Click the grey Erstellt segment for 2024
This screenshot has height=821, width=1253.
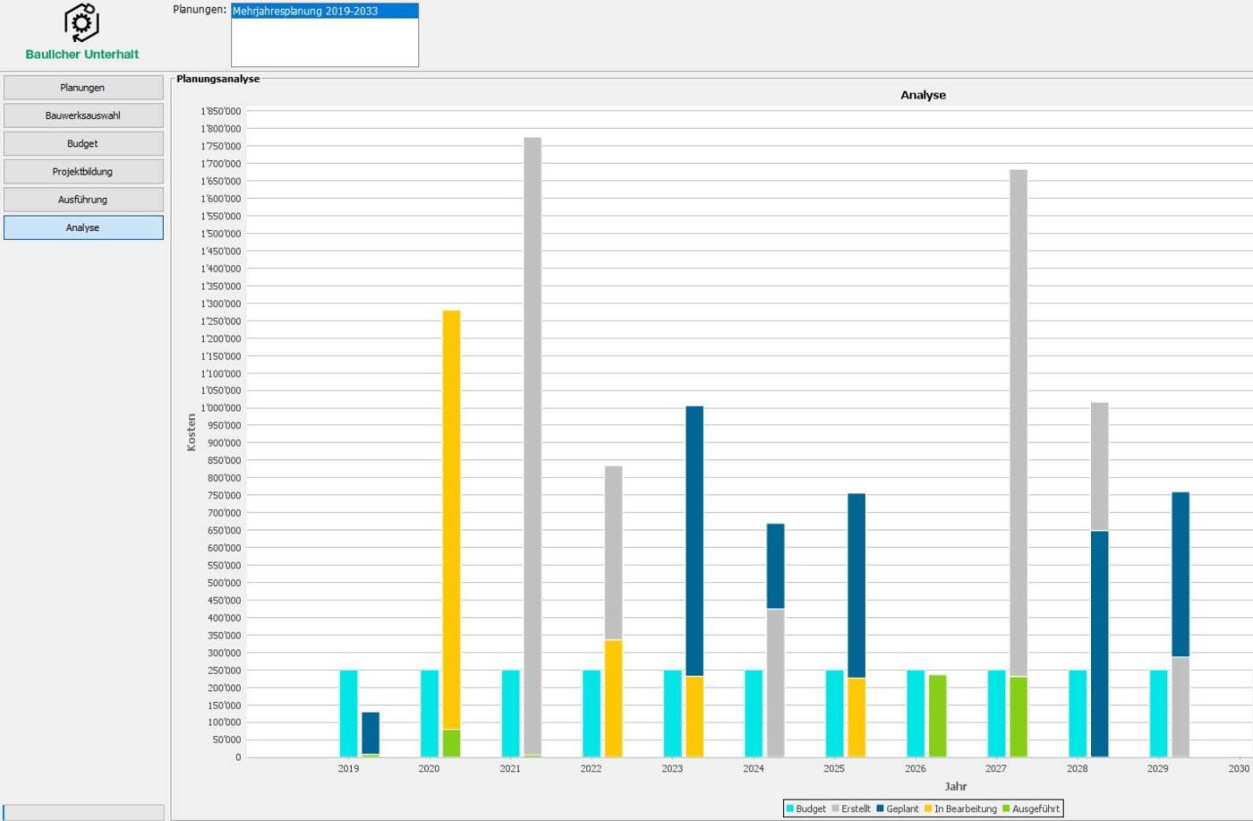(x=775, y=683)
